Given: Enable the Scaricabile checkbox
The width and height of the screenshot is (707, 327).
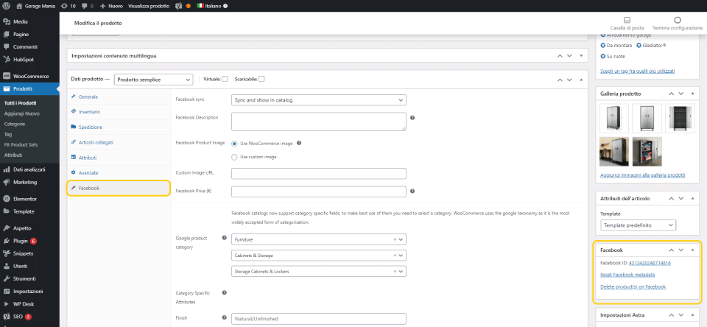Looking at the screenshot, I should (261, 79).
